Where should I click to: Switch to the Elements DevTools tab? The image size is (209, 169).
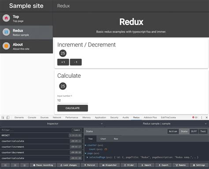coord(19,118)
